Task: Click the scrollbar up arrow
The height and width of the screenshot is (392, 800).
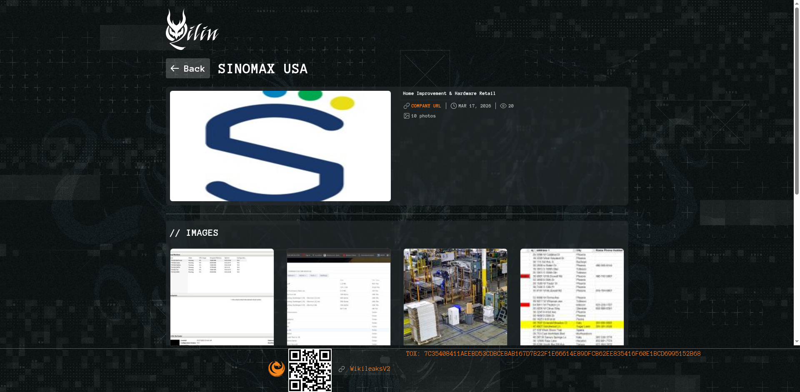Action: coord(797,3)
